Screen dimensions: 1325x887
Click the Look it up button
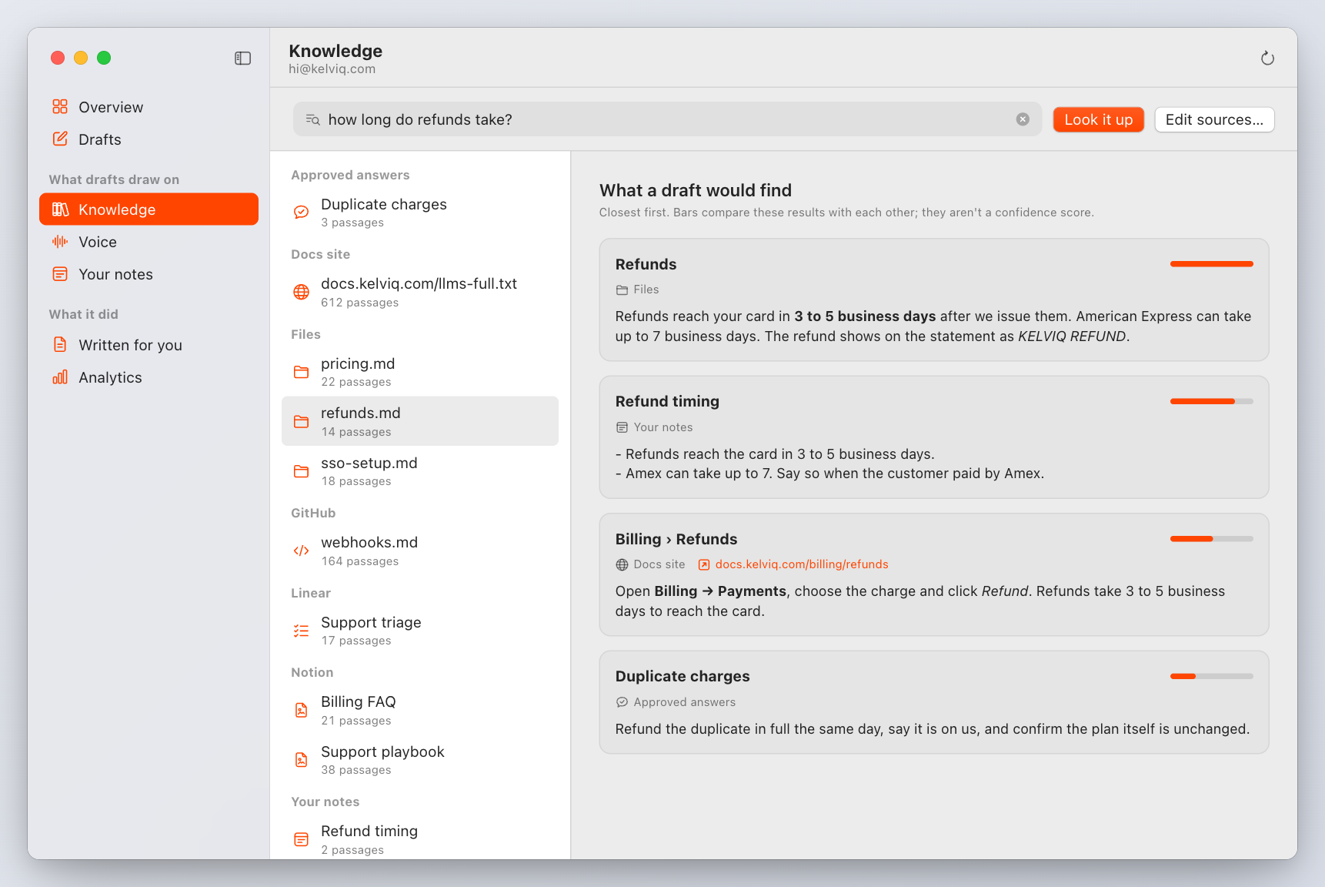point(1098,119)
